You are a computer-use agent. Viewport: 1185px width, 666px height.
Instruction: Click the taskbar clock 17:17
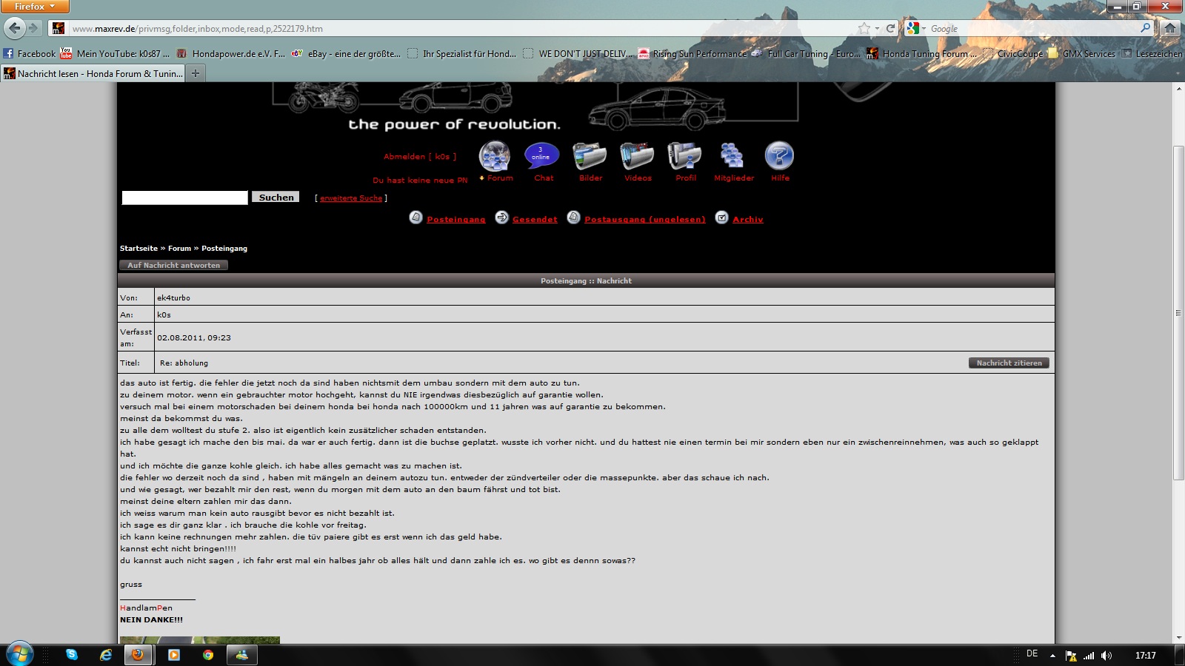pyautogui.click(x=1146, y=656)
